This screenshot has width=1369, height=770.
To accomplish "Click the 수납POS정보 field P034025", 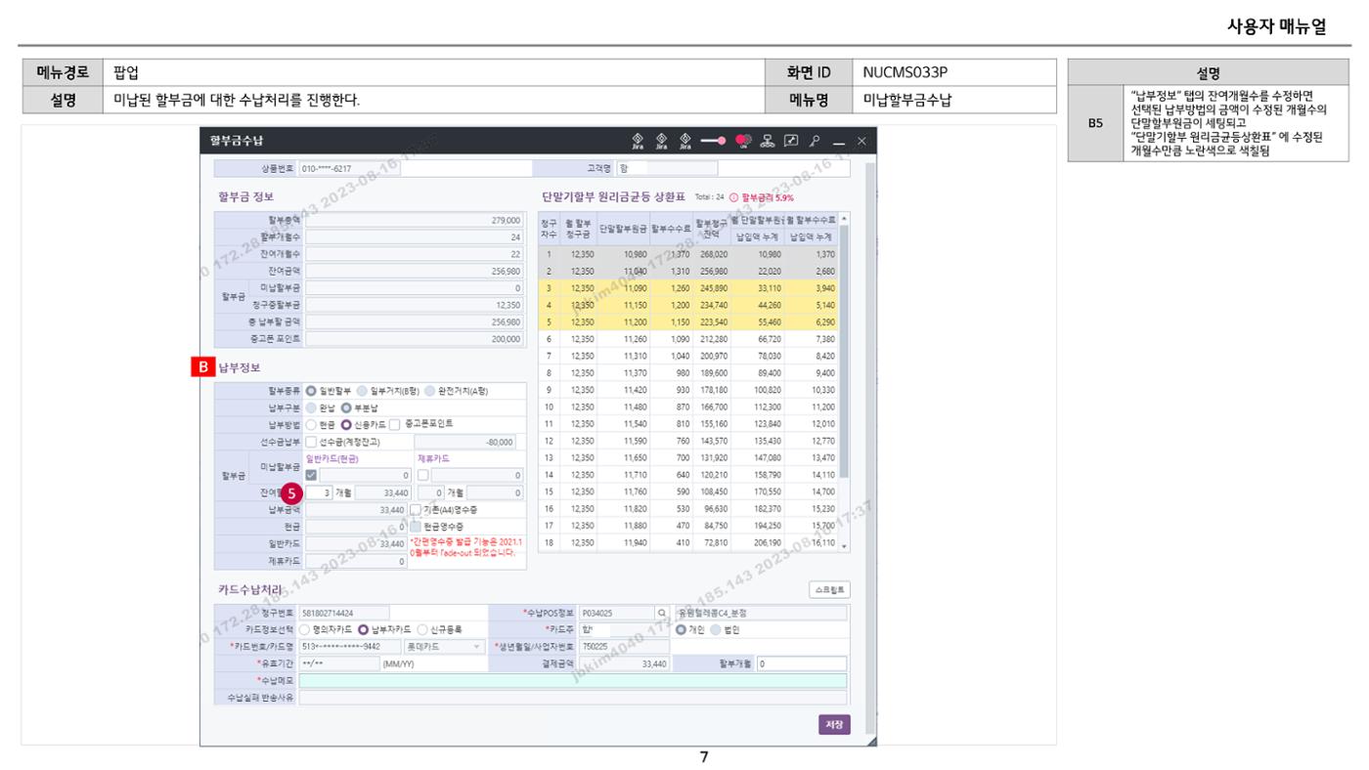I will point(616,613).
